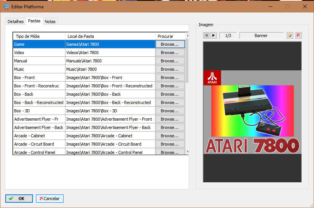The height and width of the screenshot is (208, 314).
Task: Browse for the Box - Front folder
Action: click(x=170, y=78)
